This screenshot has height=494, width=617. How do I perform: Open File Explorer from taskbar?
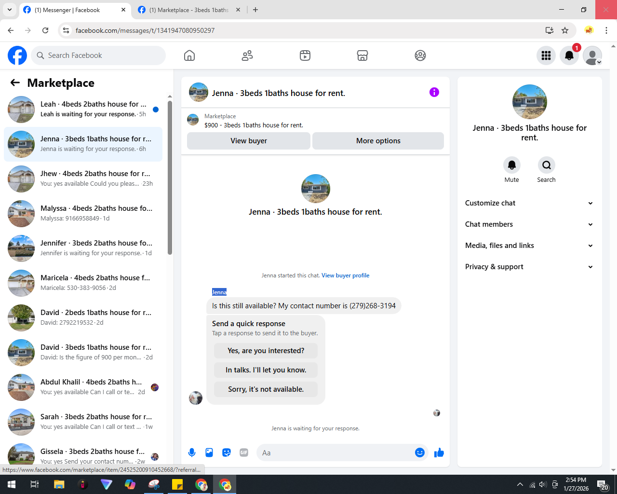(59, 484)
